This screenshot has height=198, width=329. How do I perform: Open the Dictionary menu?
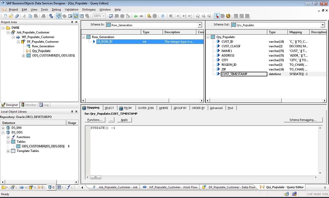click(x=89, y=10)
